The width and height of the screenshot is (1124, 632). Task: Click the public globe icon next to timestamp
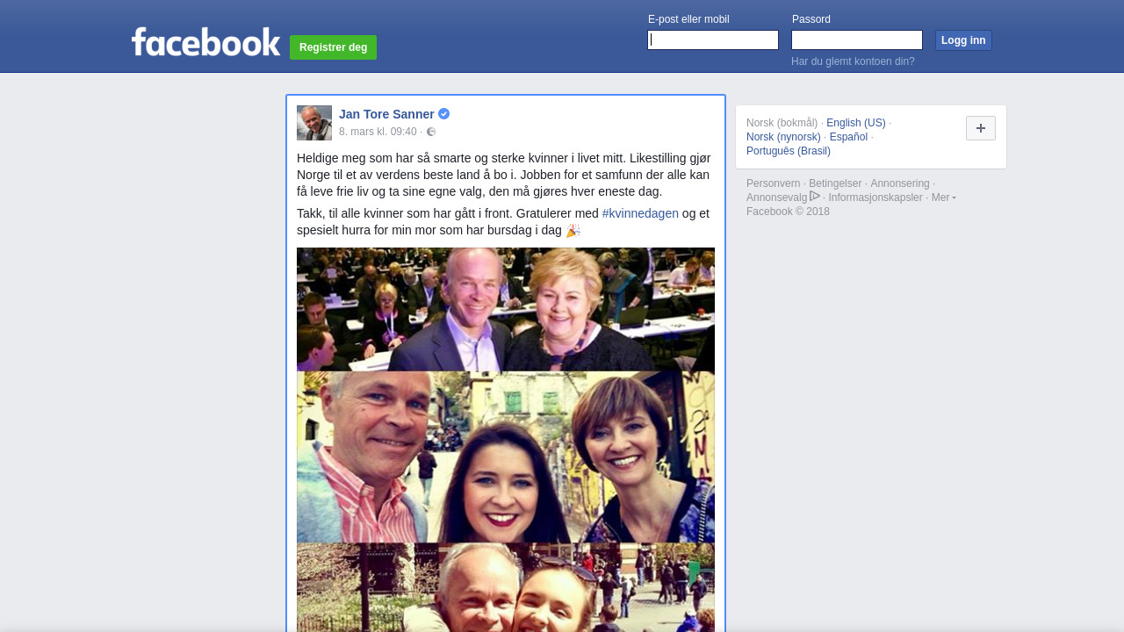coord(431,132)
